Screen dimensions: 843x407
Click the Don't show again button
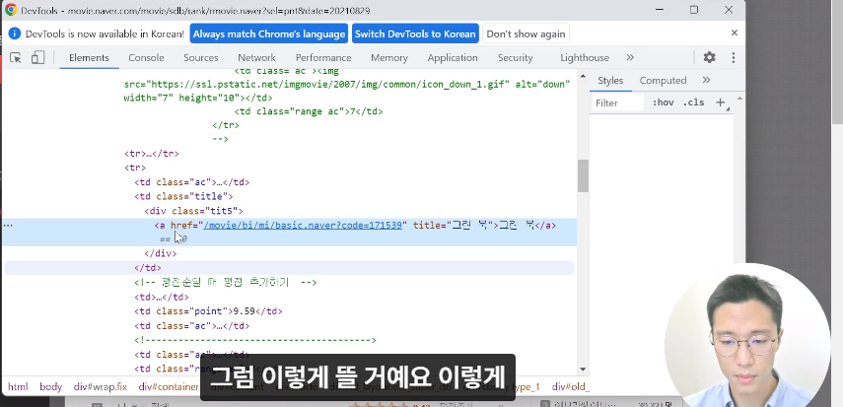[526, 34]
